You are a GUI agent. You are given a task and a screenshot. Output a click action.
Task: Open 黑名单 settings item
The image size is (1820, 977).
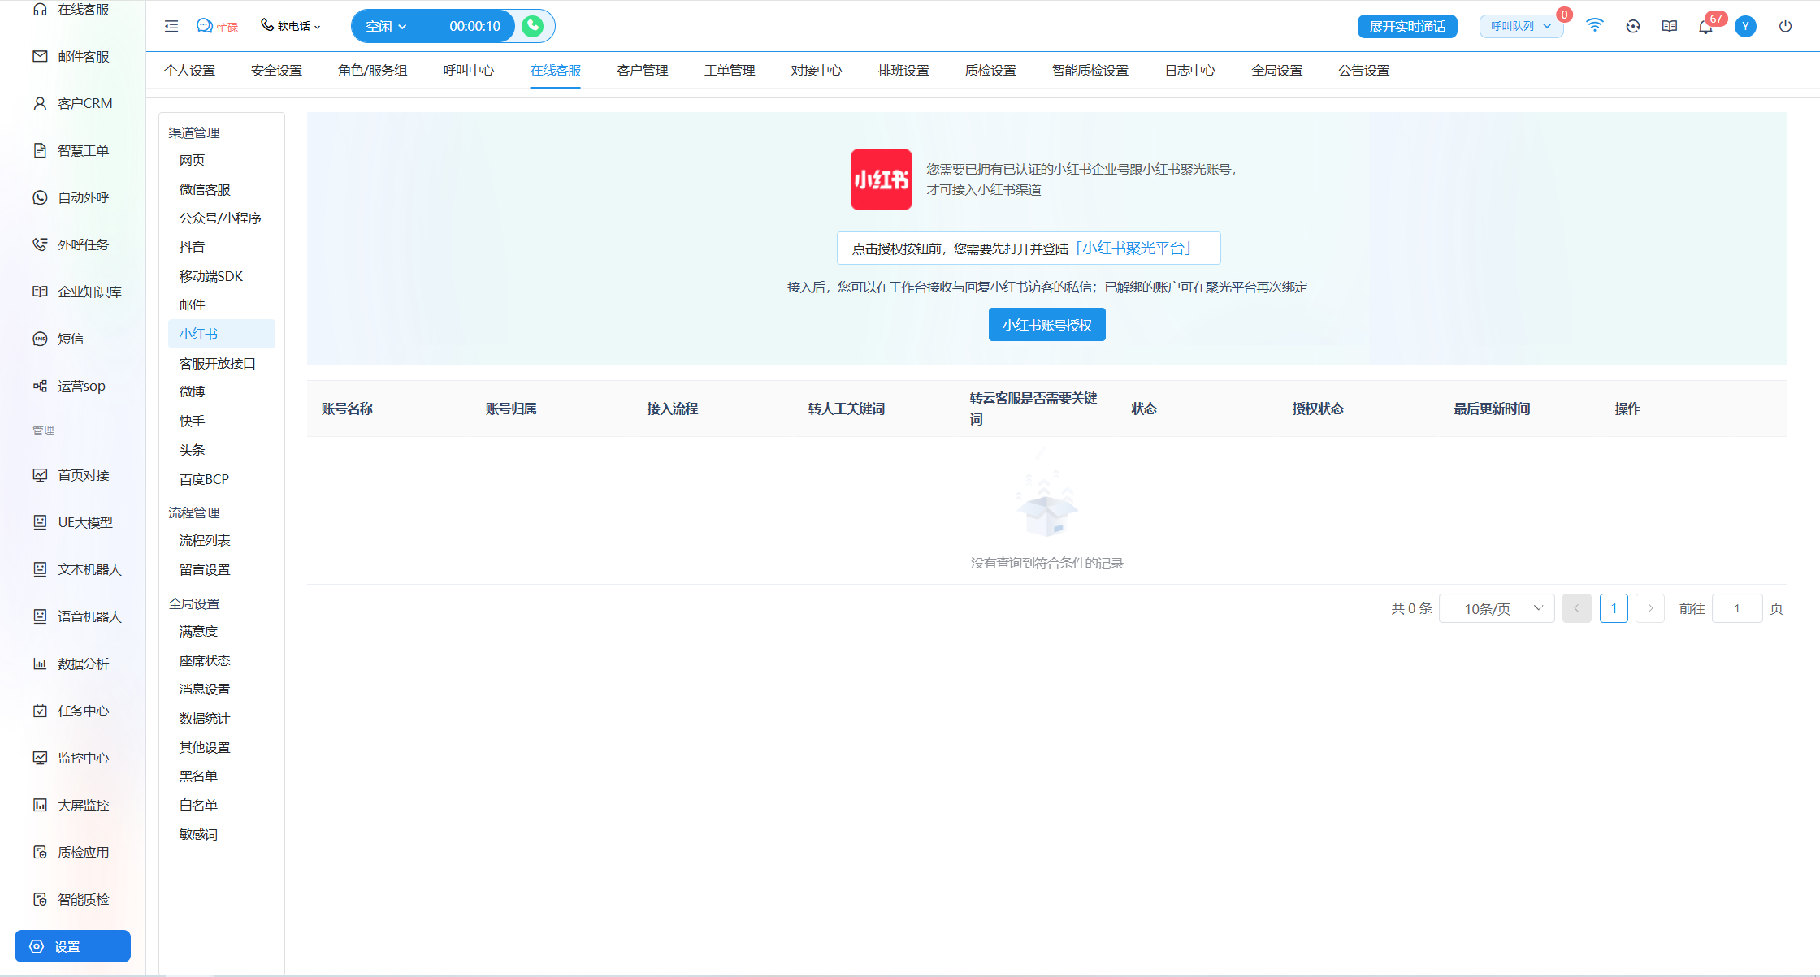tap(198, 776)
